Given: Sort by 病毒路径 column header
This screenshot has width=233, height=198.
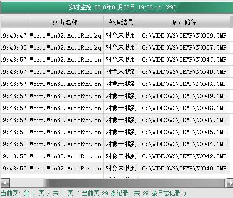Looking at the screenshot, I should click(x=185, y=22).
